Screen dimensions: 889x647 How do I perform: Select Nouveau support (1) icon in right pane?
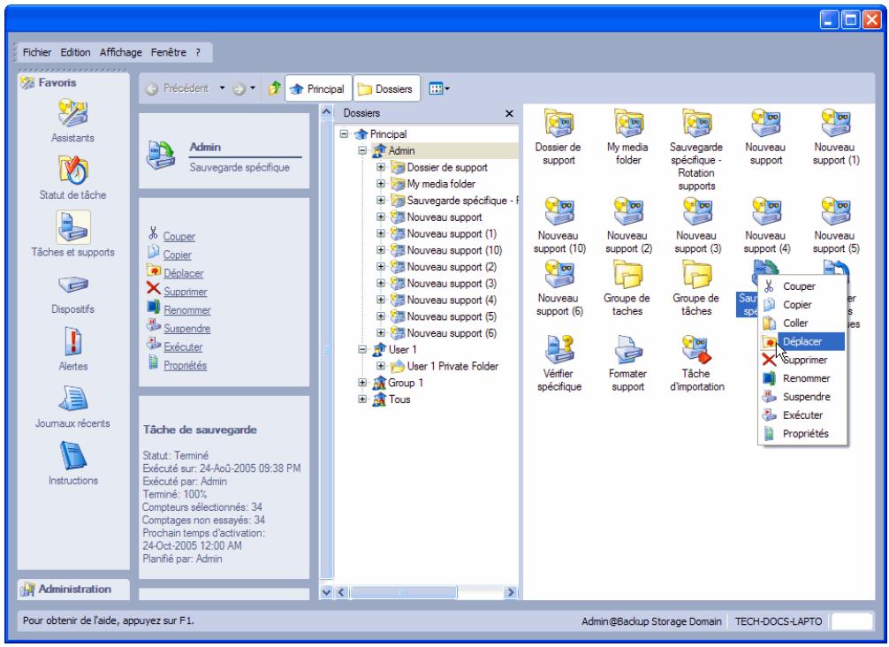[836, 123]
